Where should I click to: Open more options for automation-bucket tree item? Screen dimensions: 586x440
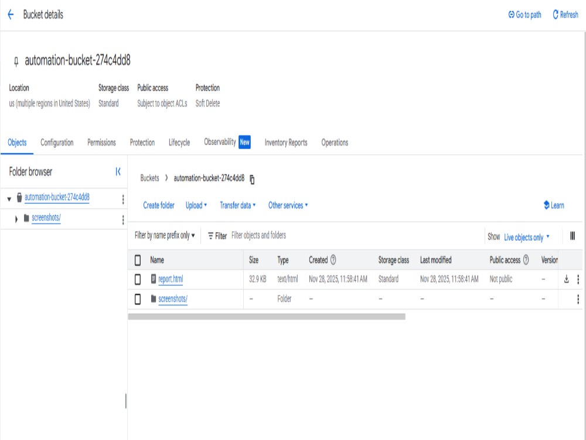[123, 199]
